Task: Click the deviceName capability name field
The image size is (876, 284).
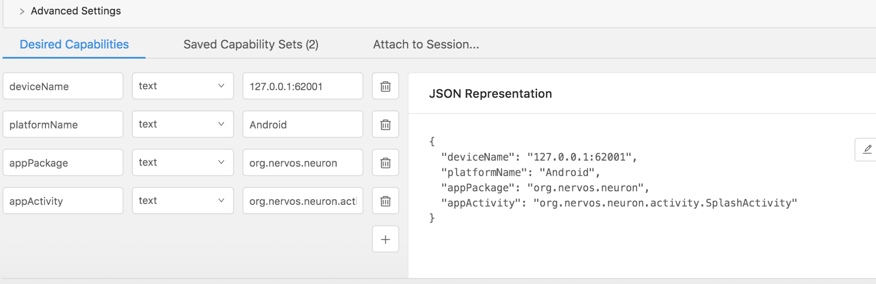Action: pyautogui.click(x=63, y=86)
